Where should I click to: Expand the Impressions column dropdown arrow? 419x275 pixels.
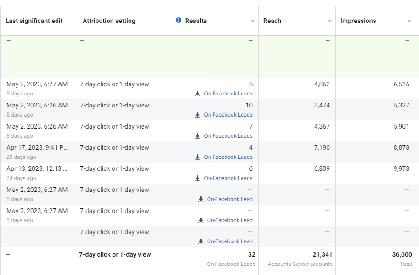tap(409, 22)
